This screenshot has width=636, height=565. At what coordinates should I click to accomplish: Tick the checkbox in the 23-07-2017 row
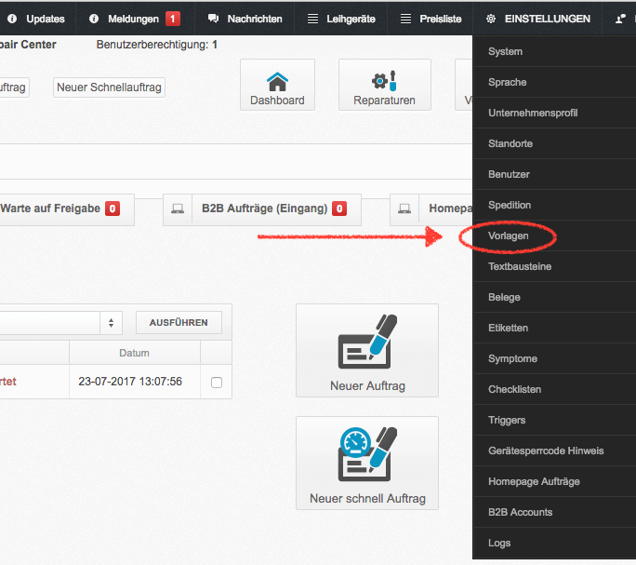217,383
